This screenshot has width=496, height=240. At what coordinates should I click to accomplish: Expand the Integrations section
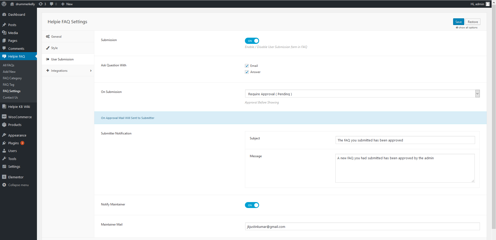68,71
